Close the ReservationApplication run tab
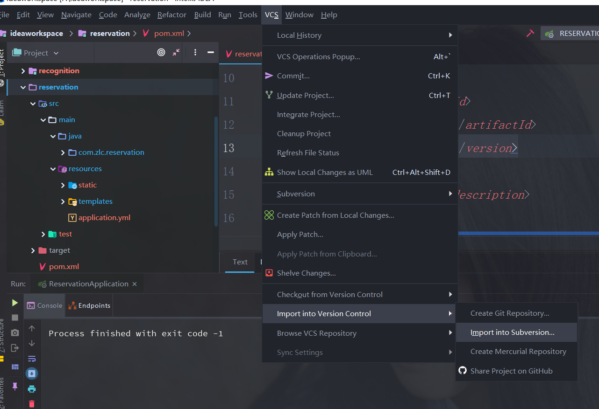599x409 pixels. click(x=135, y=284)
